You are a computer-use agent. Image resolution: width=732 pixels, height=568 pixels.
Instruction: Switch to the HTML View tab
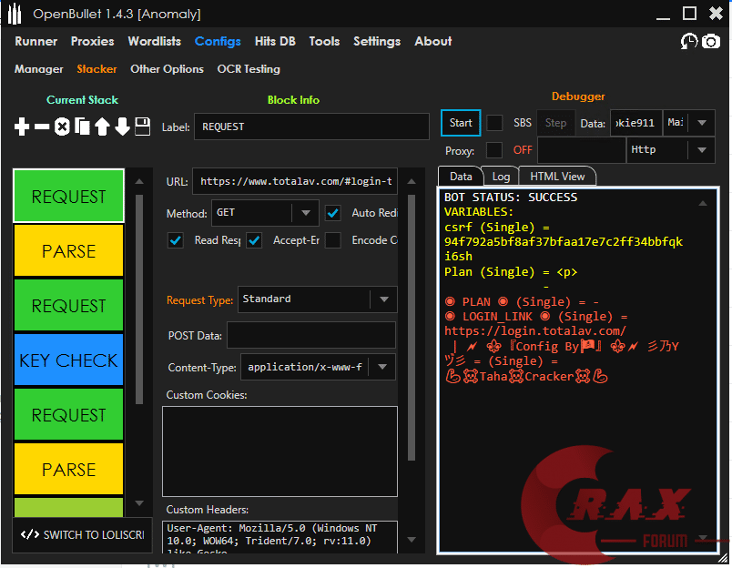557,177
